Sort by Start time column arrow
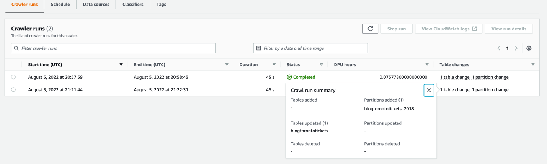 tap(121, 65)
